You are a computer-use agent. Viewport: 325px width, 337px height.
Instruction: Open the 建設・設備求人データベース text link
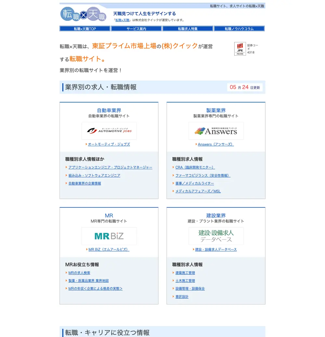(x=216, y=249)
